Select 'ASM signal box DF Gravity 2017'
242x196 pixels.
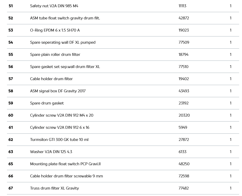[58, 91]
